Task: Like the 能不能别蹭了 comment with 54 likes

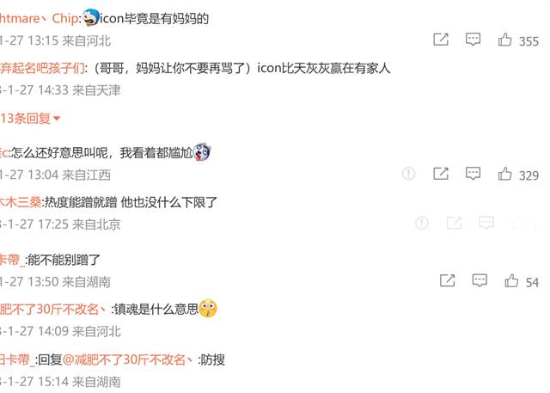Action: (511, 280)
